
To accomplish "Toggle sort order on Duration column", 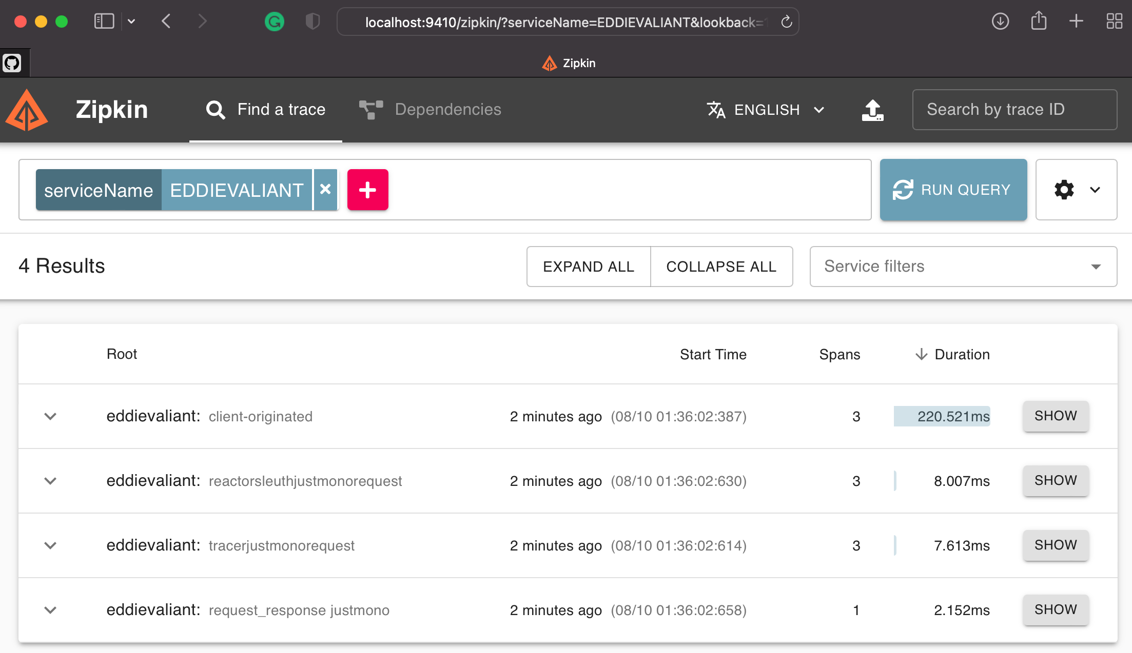I will coord(952,354).
